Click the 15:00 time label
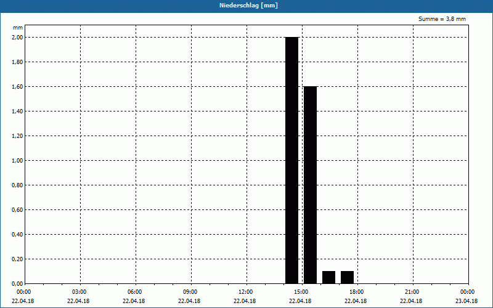Image resolution: width=493 pixels, height=308 pixels. pos(301,292)
